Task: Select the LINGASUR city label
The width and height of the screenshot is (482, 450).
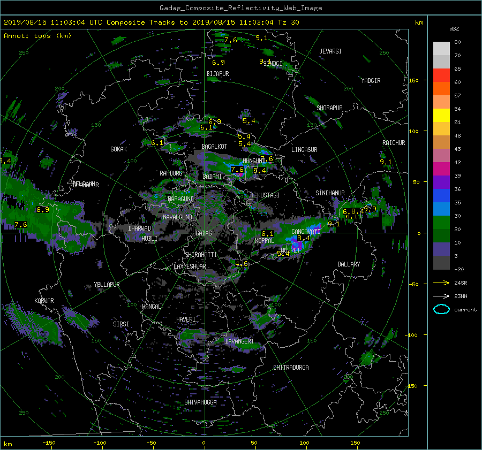Action: click(x=304, y=150)
